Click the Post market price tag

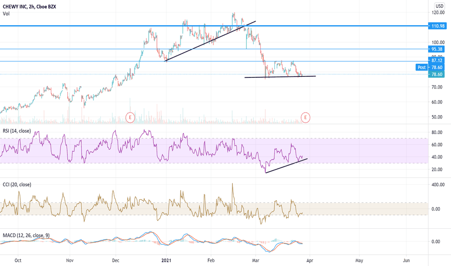point(421,67)
